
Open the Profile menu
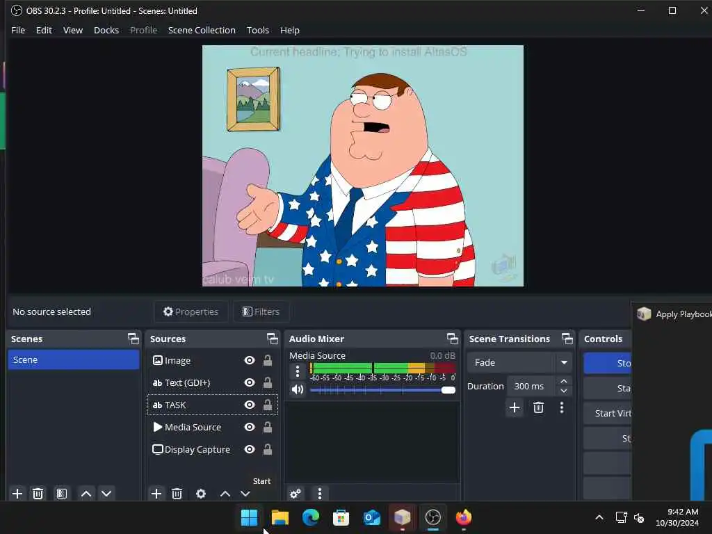(x=143, y=30)
